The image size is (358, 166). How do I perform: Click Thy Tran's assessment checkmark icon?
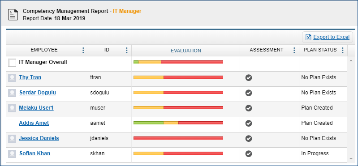pyautogui.click(x=249, y=78)
